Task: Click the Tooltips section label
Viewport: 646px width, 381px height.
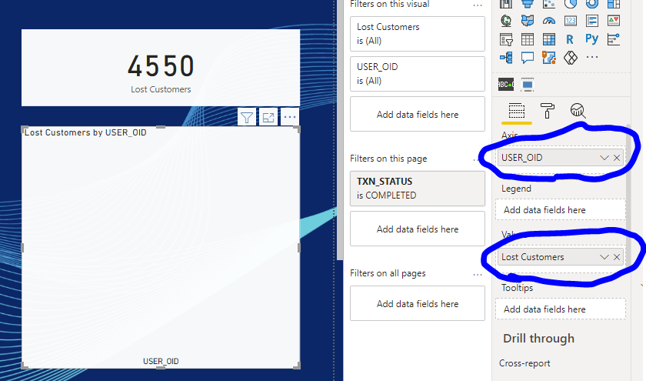Action: [x=517, y=288]
